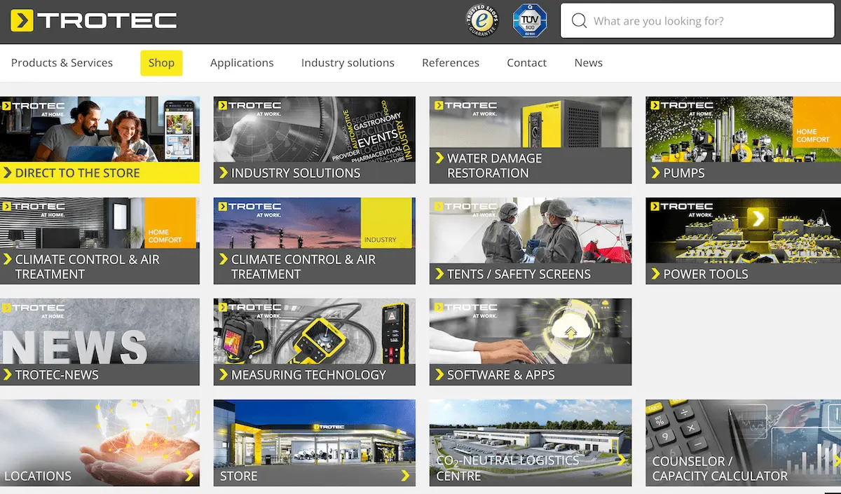This screenshot has width=841, height=494.
Task: Open the Locations tile
Action: [100, 443]
